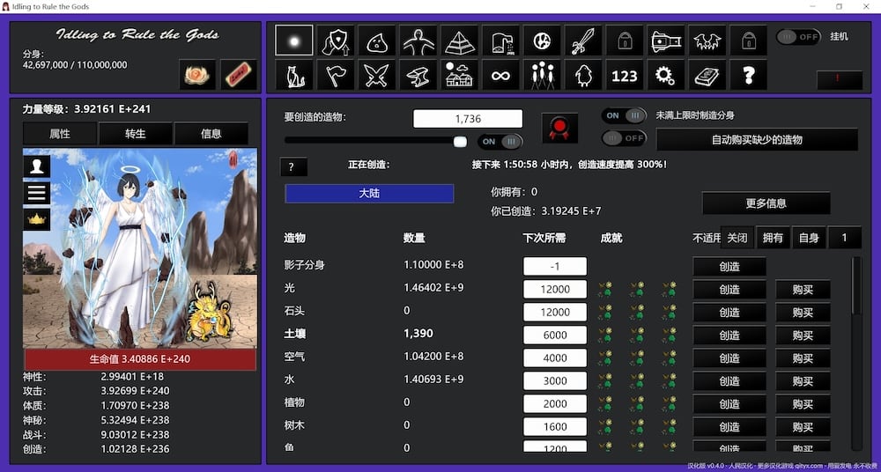Click the red lucky ticket icon
The width and height of the screenshot is (881, 472).
coord(239,74)
